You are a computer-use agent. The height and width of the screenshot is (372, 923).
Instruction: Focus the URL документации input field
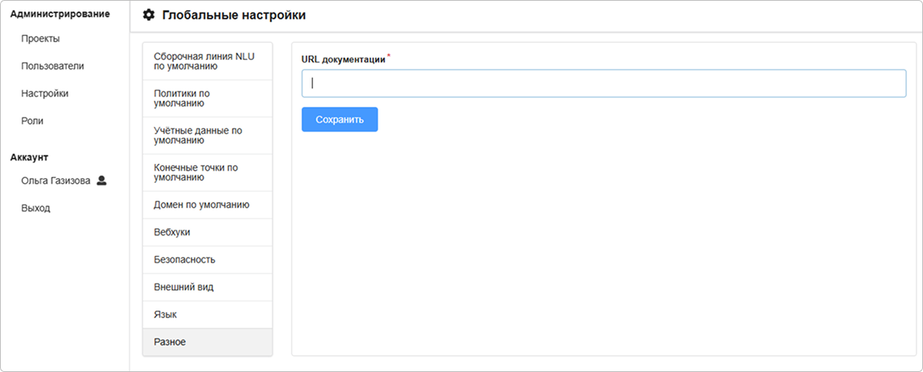coord(604,84)
